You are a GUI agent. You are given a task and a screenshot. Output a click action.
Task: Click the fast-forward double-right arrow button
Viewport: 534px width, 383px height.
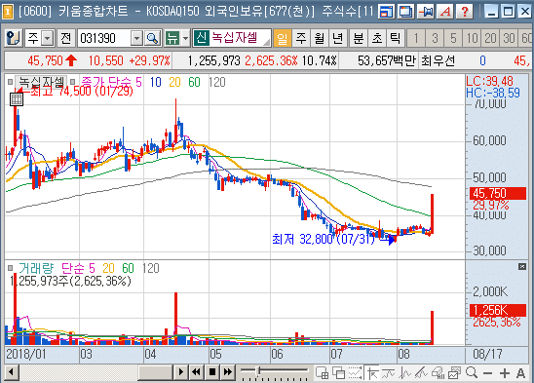[x=227, y=372]
